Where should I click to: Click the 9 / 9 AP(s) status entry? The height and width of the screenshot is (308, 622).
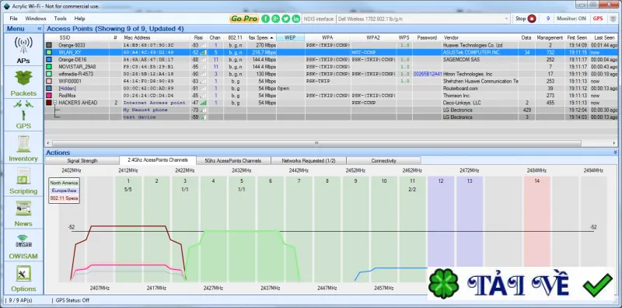[21, 300]
